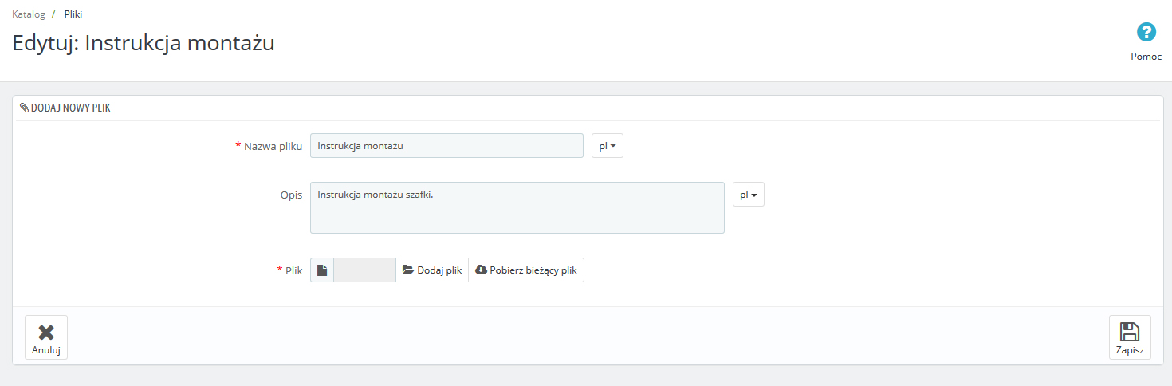Click the DODAJ NOWY PLIK panel title

pos(70,108)
